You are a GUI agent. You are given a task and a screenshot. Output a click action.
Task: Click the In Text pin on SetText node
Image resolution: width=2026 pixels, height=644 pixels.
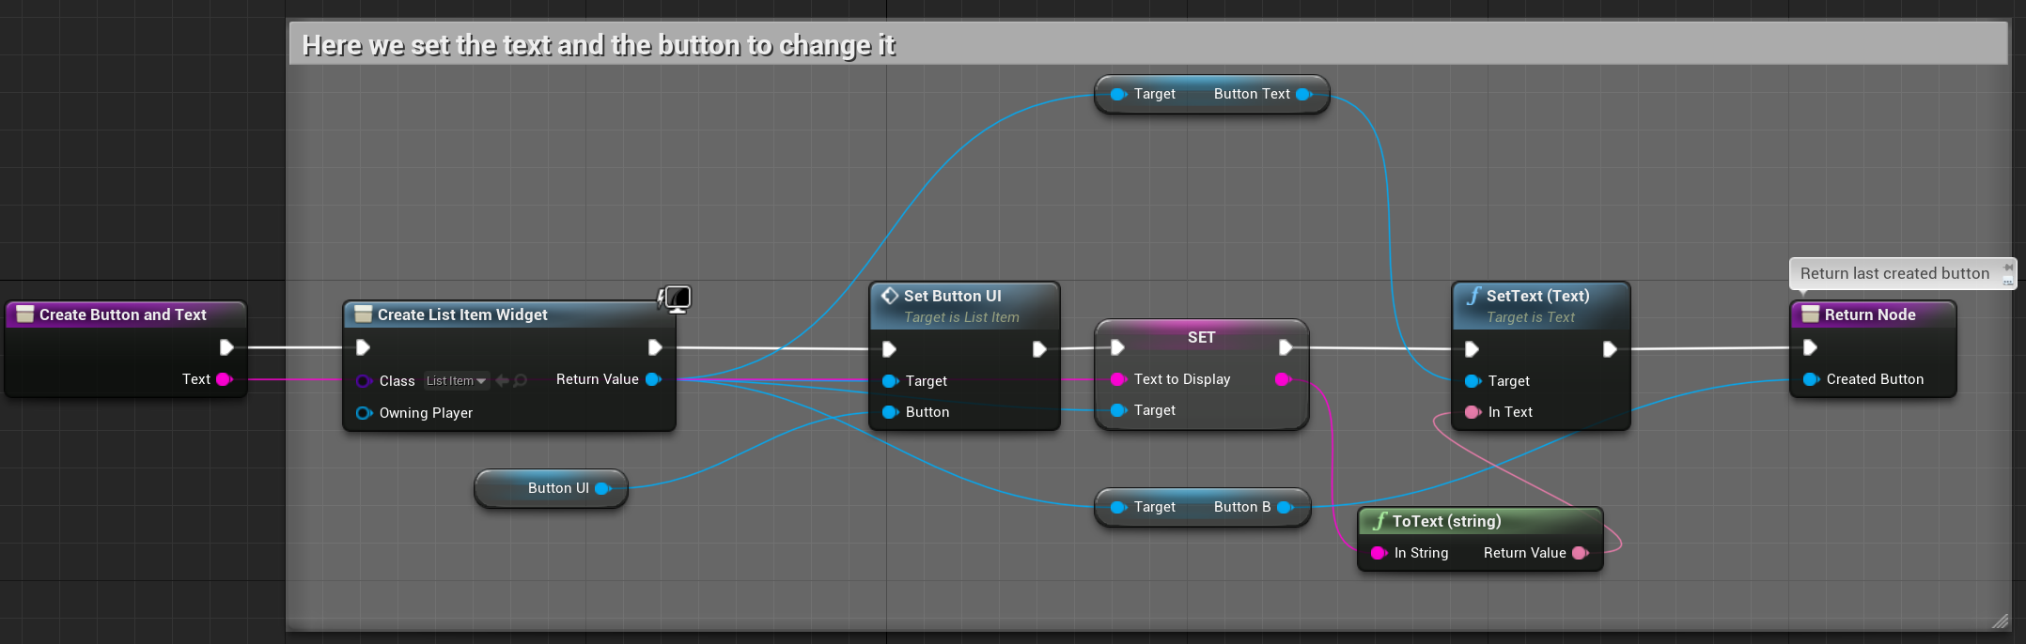tap(1473, 412)
